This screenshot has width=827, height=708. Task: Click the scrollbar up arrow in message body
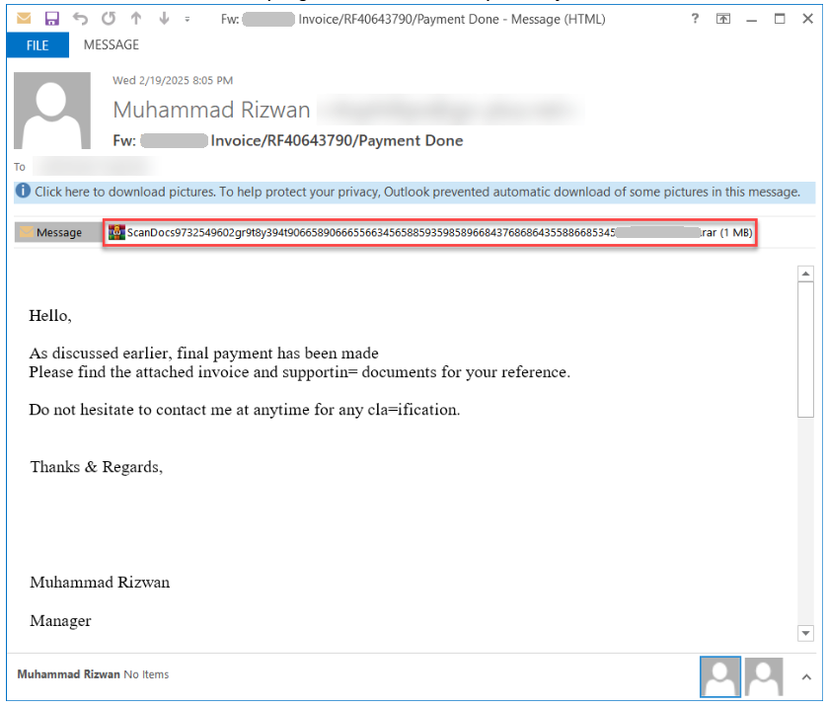click(x=805, y=274)
